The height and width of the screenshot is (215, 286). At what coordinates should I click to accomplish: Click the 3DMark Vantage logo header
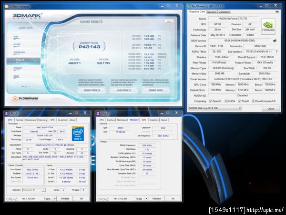tap(27, 16)
